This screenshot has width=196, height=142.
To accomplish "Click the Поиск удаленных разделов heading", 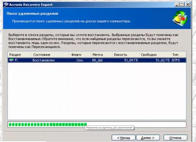I will 32,13.
